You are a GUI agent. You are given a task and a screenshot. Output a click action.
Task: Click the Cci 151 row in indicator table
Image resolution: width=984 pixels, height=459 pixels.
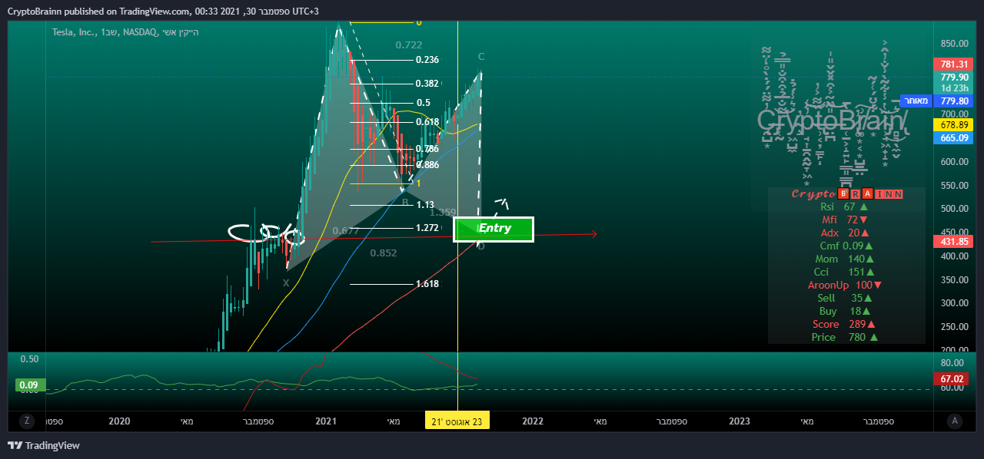click(x=844, y=272)
